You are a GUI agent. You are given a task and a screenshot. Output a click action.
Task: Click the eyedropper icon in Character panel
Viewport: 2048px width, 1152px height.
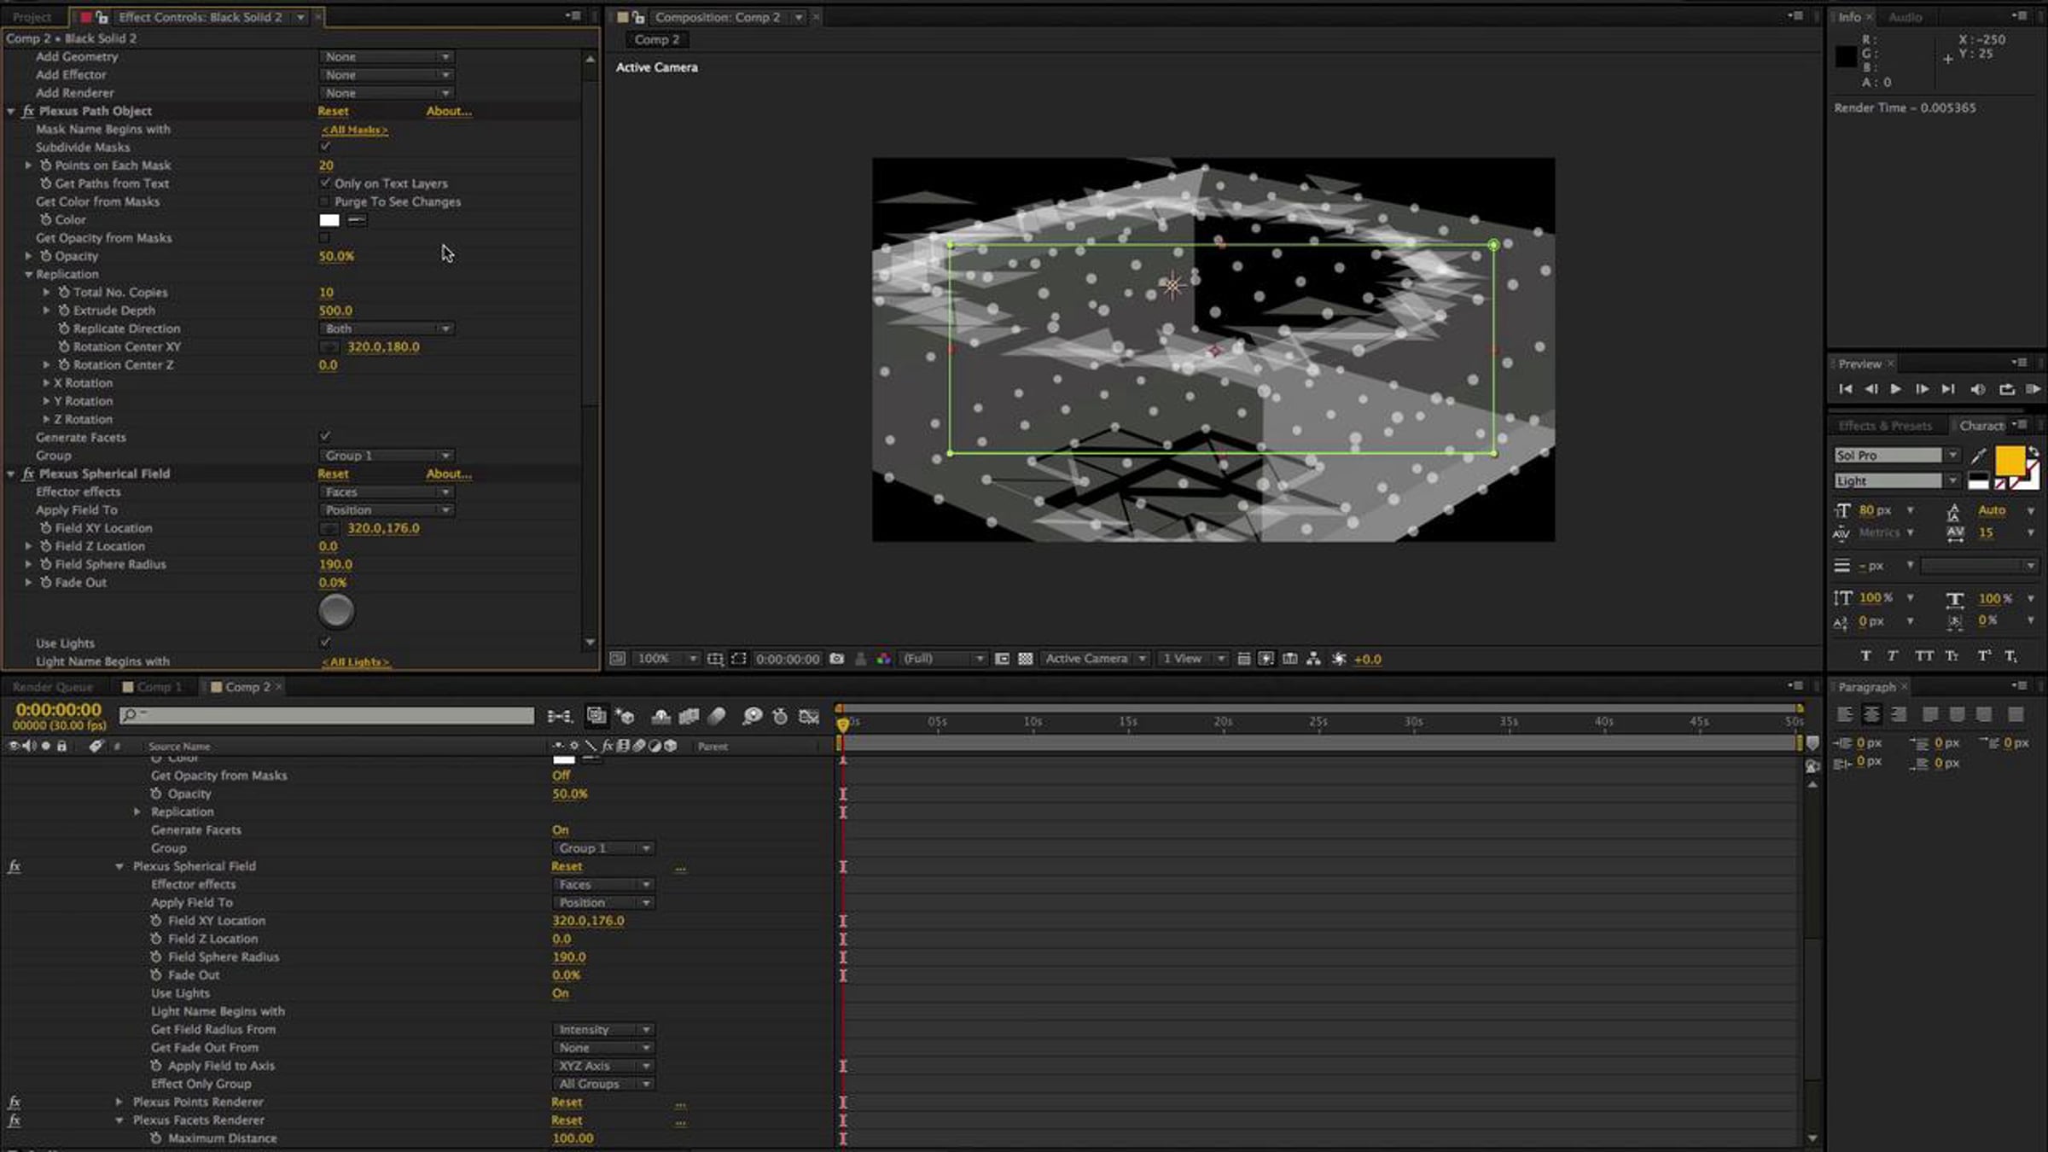pos(1979,455)
